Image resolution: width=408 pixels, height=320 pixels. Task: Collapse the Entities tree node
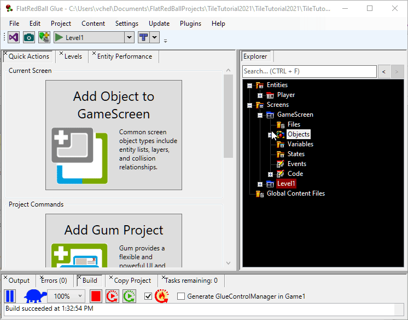point(249,85)
